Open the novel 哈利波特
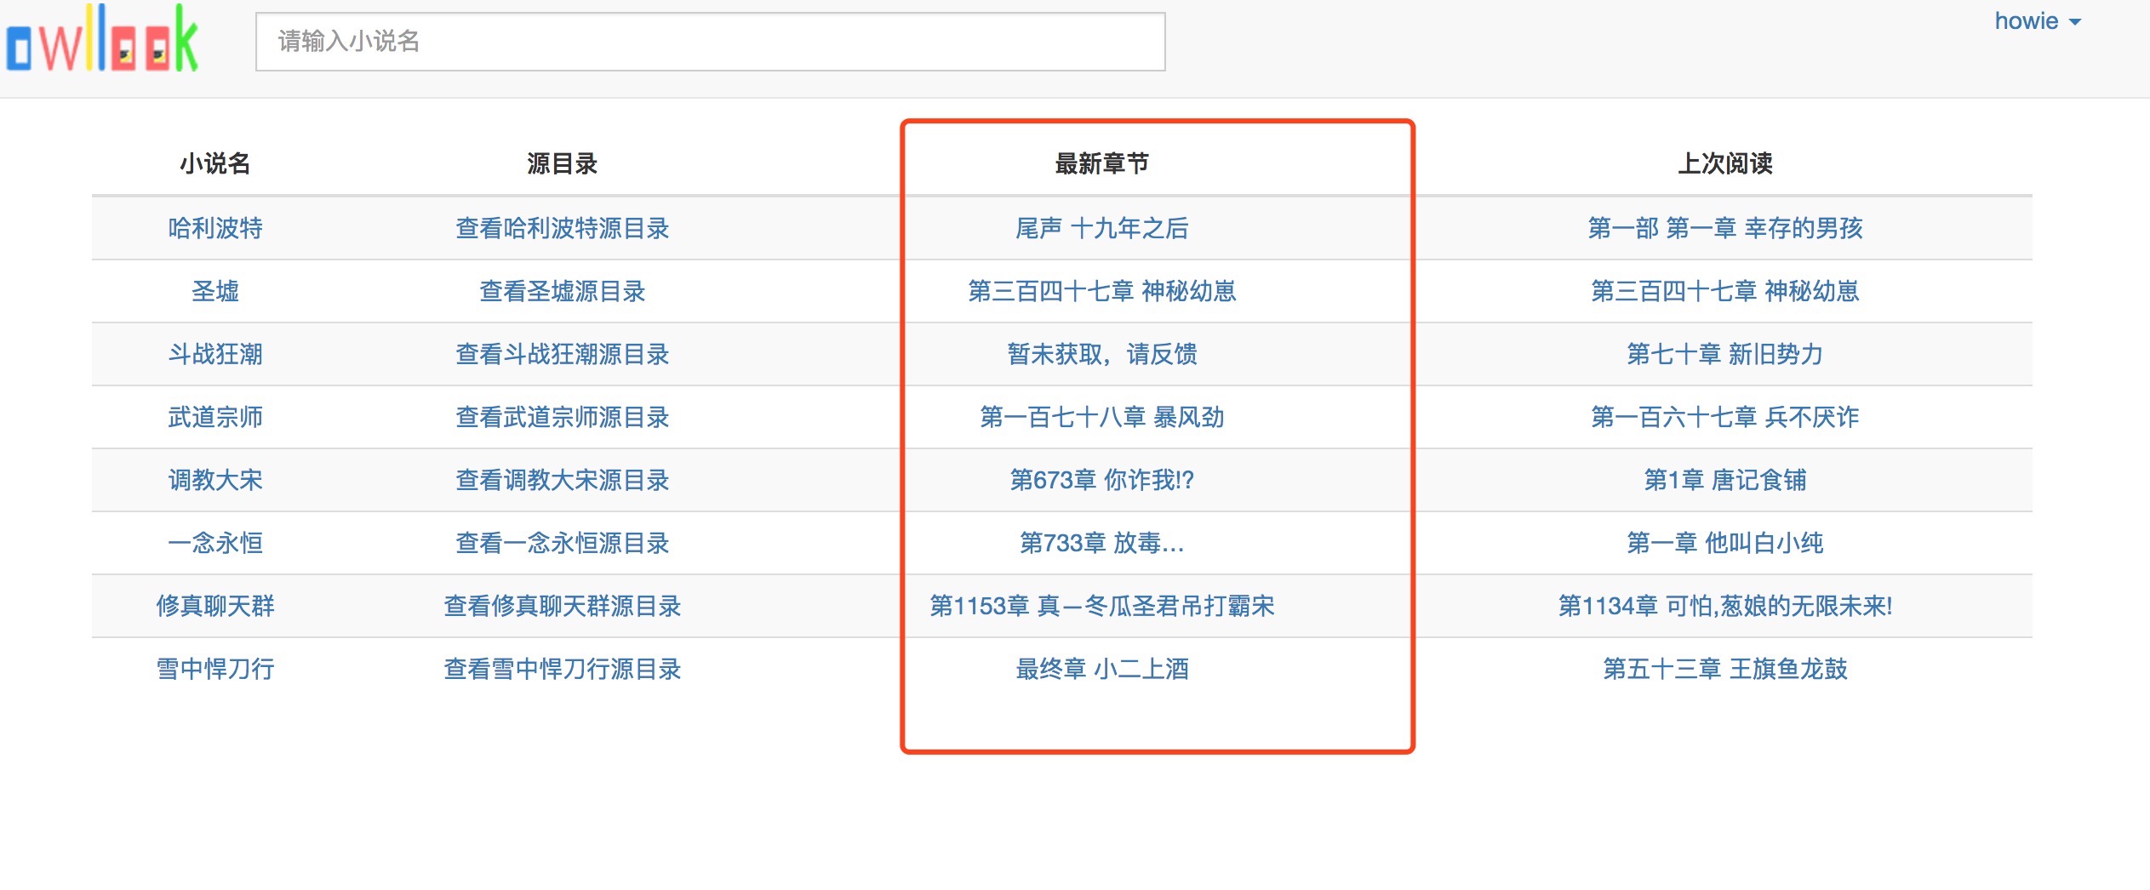The image size is (2150, 890). [x=215, y=228]
